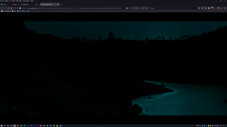
Task: Zoom out with the minus button
Action: pos(133,8)
